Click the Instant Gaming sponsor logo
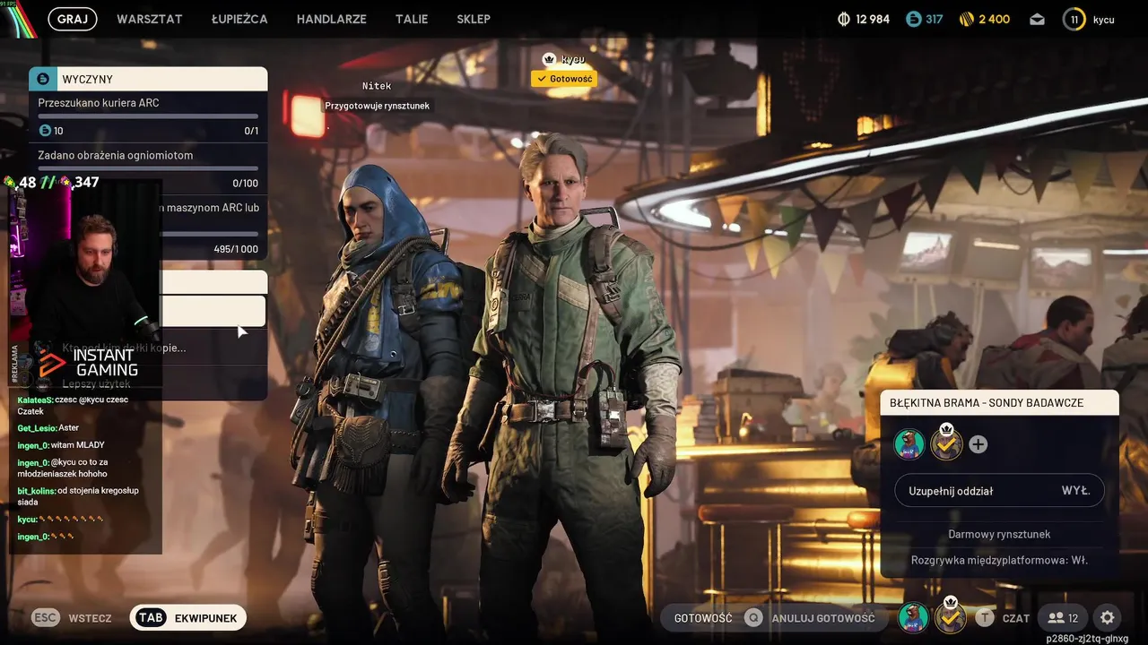Screen dimensions: 1148x645 (88, 363)
